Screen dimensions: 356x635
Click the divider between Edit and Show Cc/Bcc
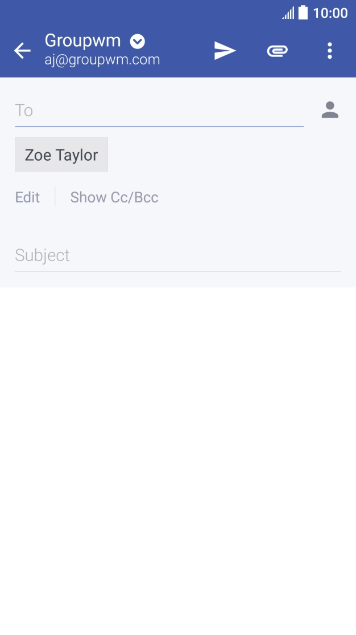click(55, 197)
